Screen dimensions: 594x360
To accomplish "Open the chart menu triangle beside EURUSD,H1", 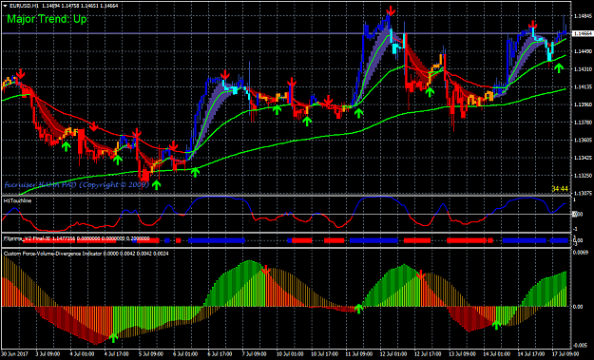I will coord(5,6).
